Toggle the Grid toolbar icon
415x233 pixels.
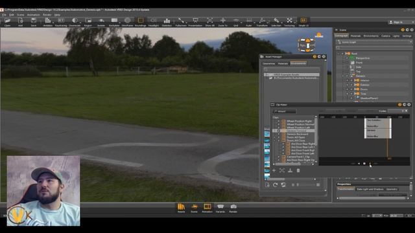pyautogui.click(x=236, y=21)
